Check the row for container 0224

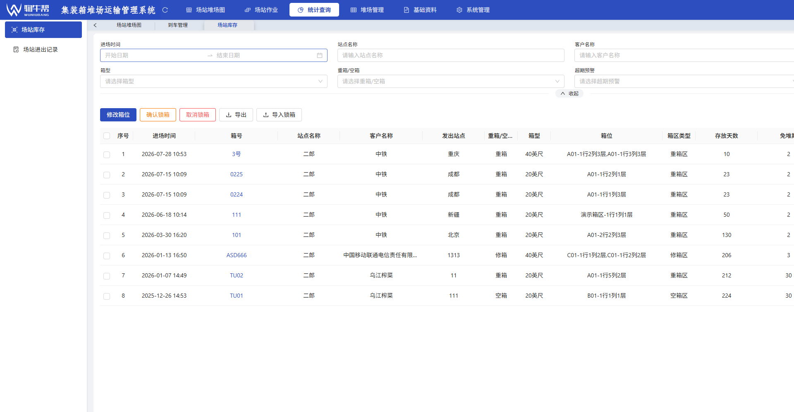click(x=107, y=195)
